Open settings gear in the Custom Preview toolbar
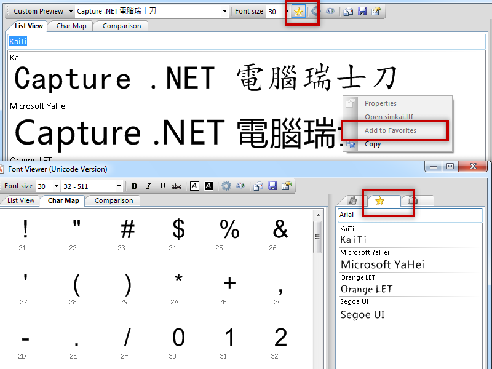This screenshot has width=492, height=369. (x=315, y=11)
